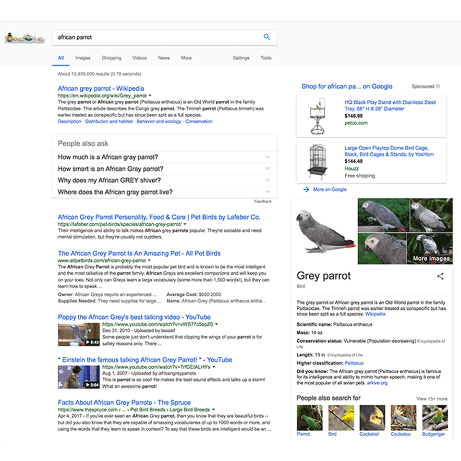This screenshot has height=461, width=461.
Task: Click the arrow icon before More on Google
Action: [306, 189]
